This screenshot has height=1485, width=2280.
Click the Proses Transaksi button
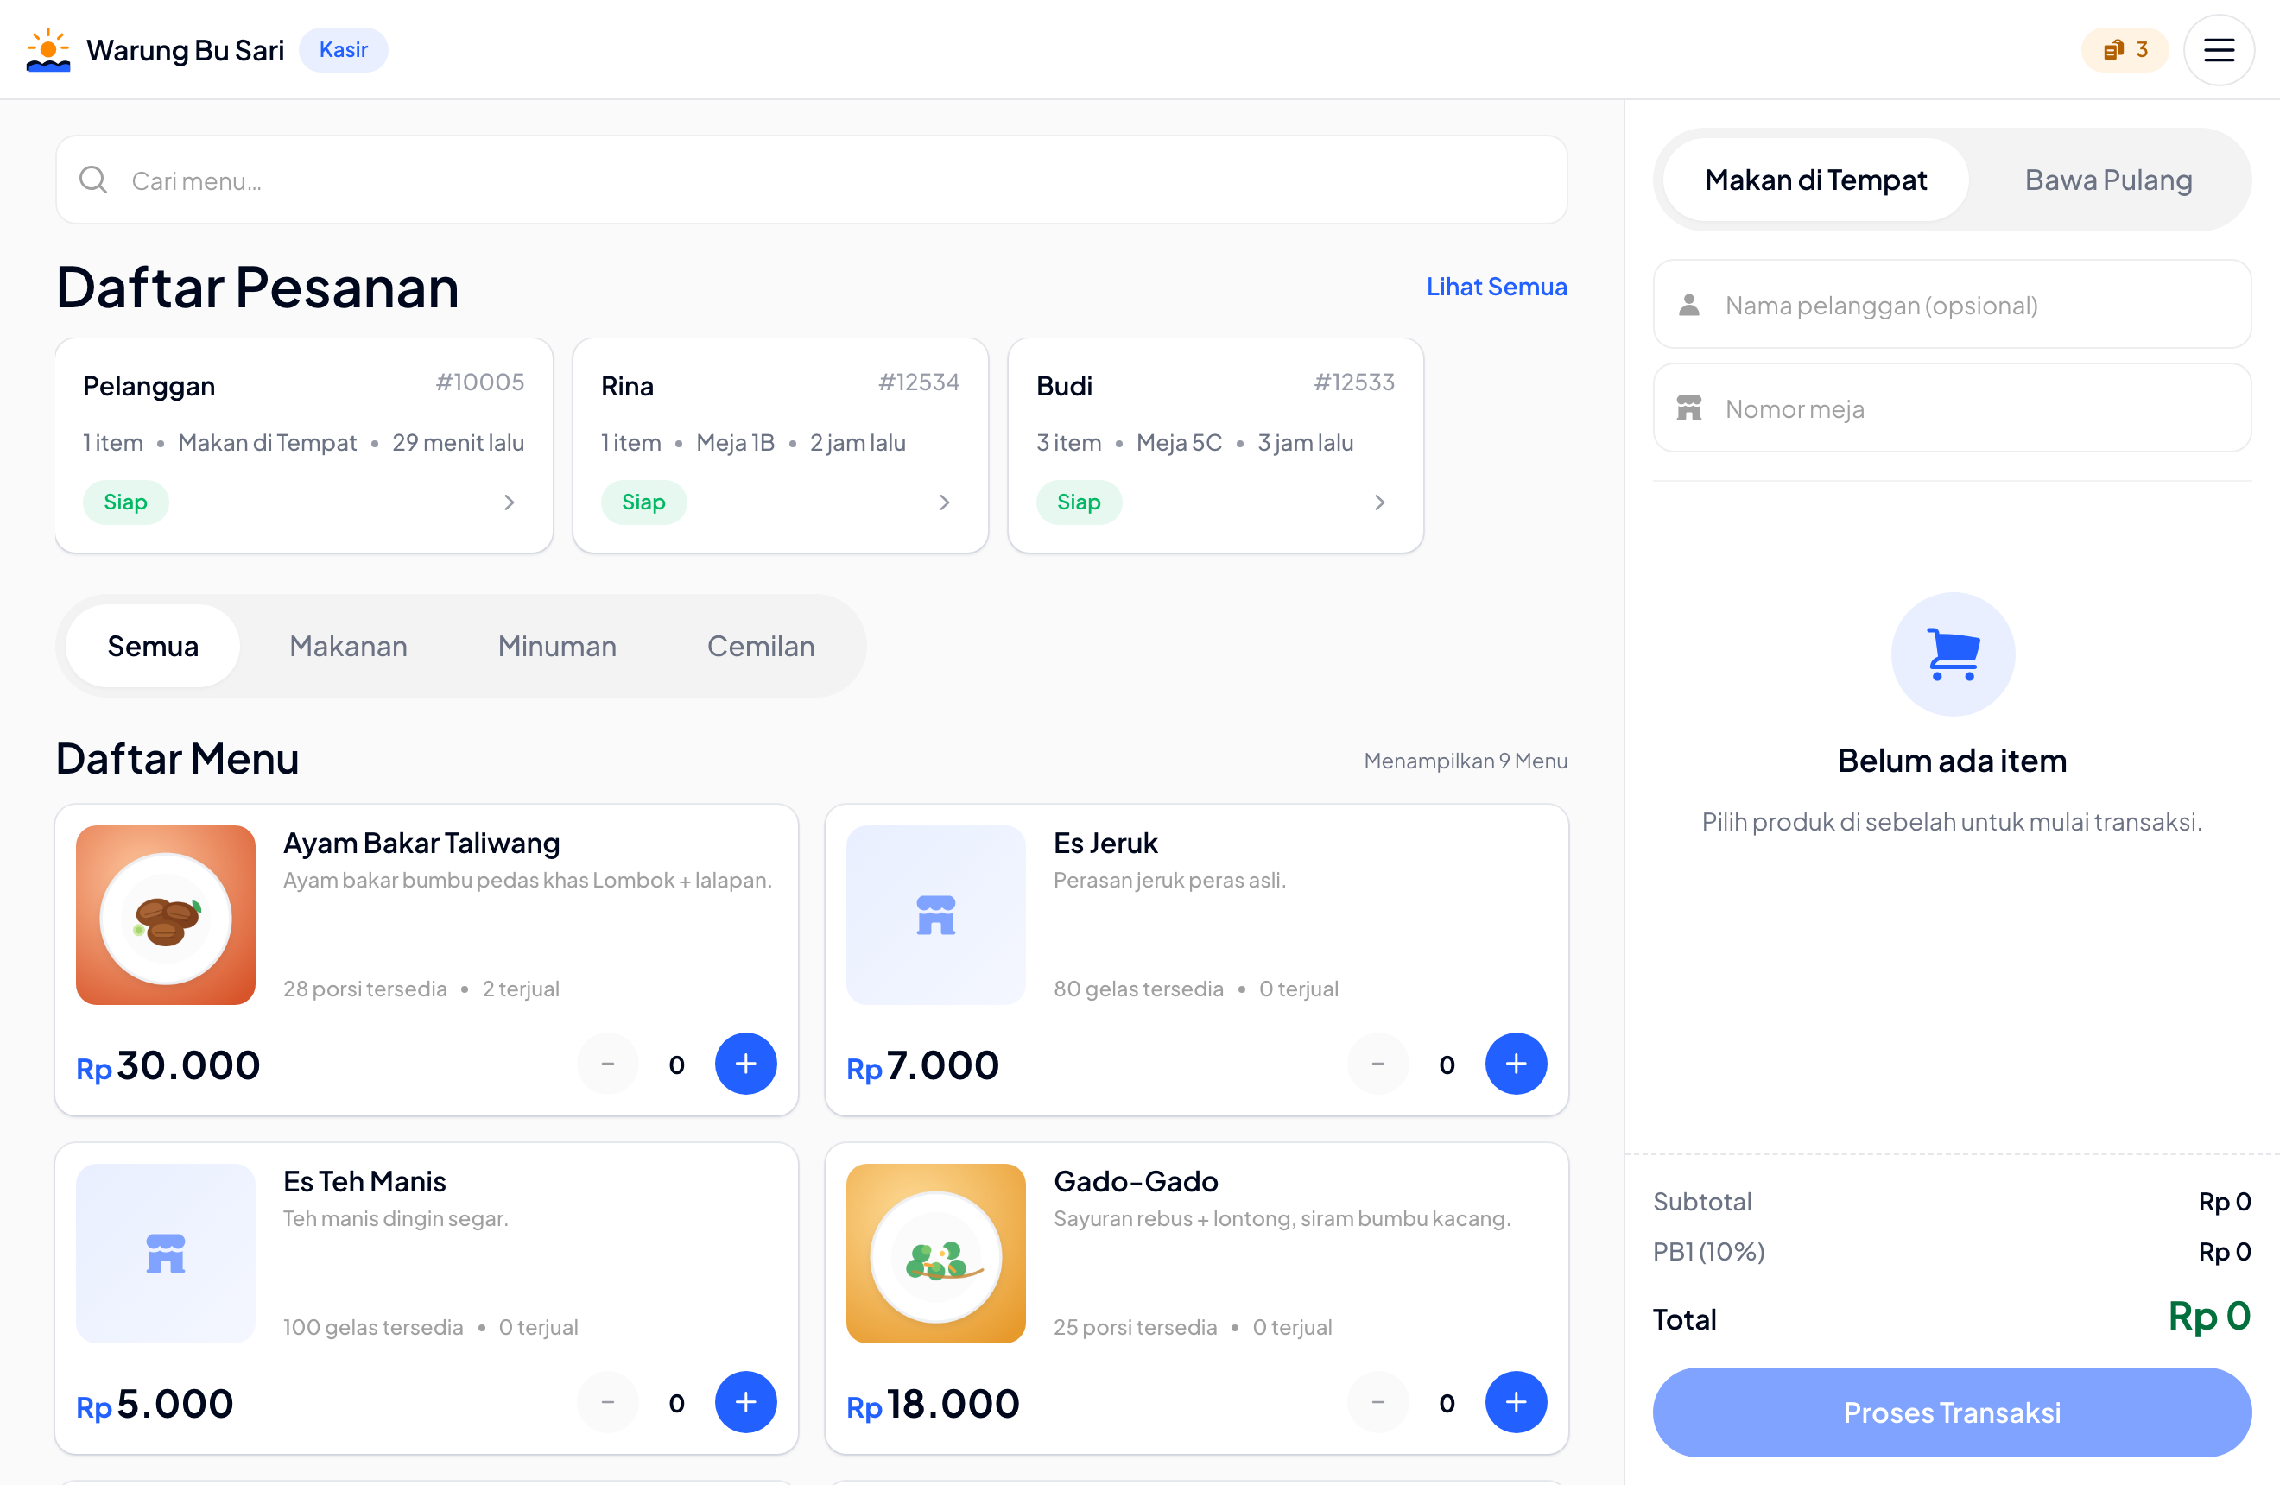click(1952, 1412)
